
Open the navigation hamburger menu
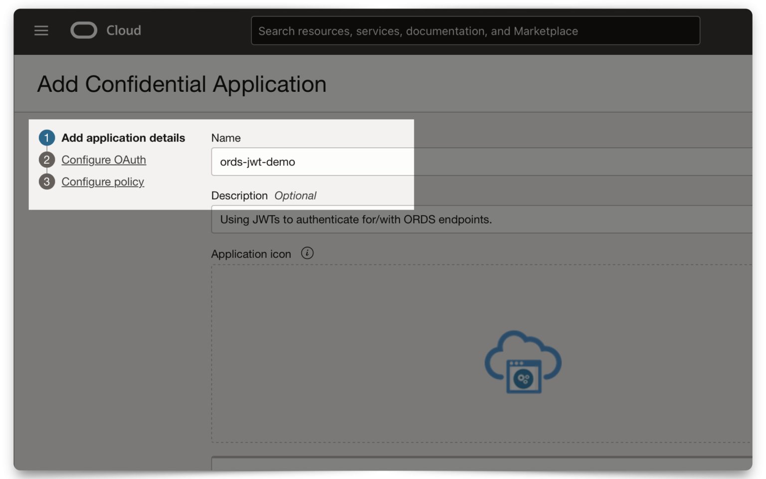point(41,30)
